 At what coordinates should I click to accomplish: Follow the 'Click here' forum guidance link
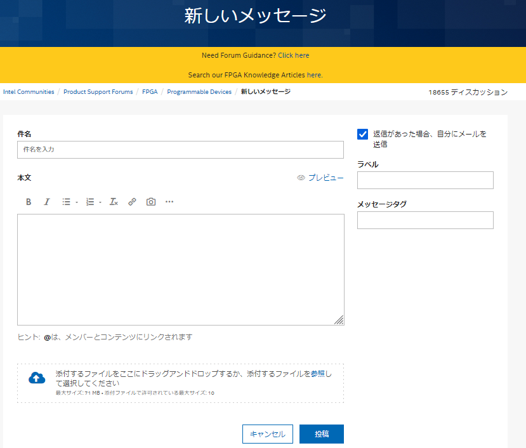click(x=294, y=55)
